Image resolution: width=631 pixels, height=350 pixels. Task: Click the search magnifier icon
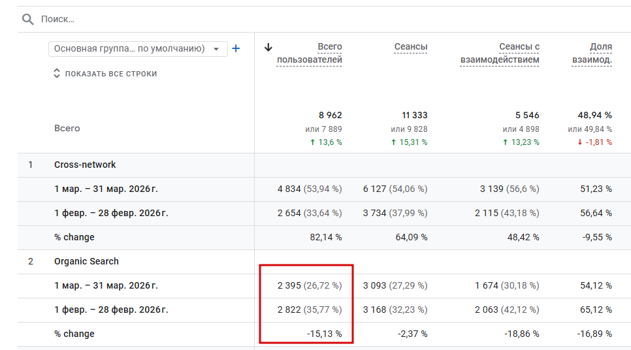[27, 19]
